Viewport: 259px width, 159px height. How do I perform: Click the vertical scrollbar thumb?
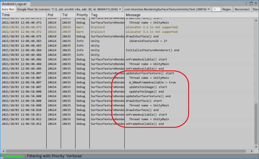click(x=256, y=124)
